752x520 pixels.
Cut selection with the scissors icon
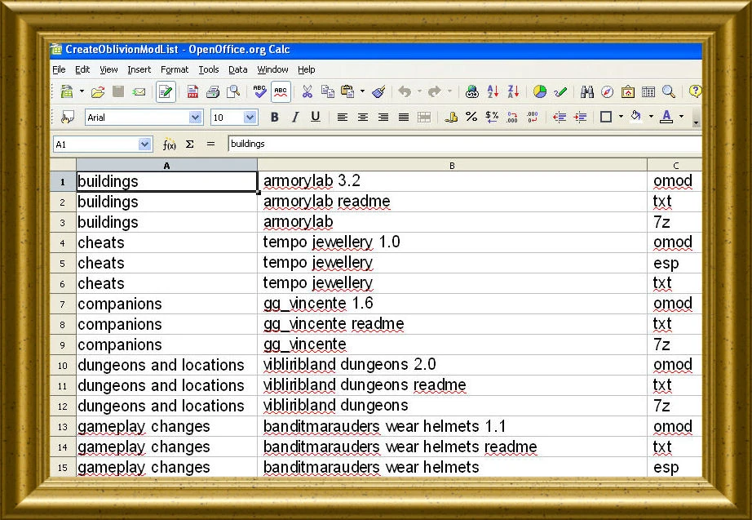(307, 91)
